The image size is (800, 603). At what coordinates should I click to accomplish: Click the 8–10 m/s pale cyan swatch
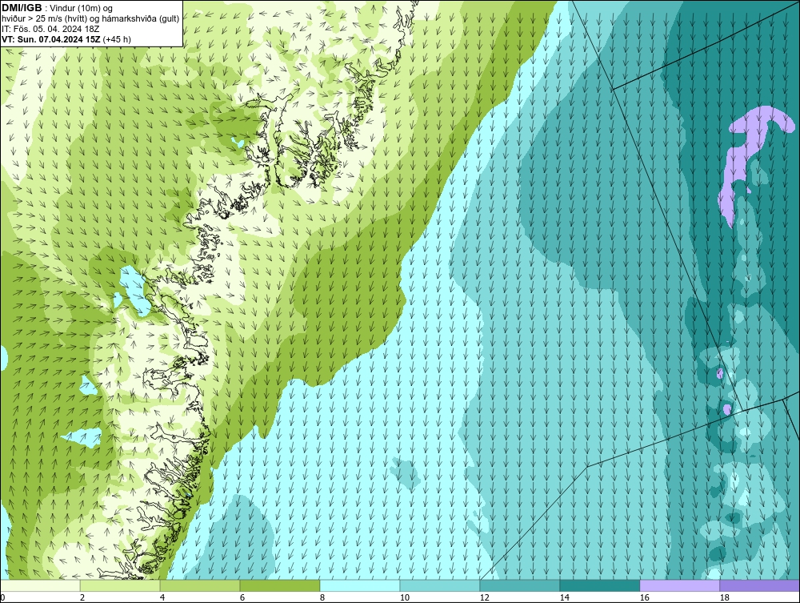coord(360,585)
